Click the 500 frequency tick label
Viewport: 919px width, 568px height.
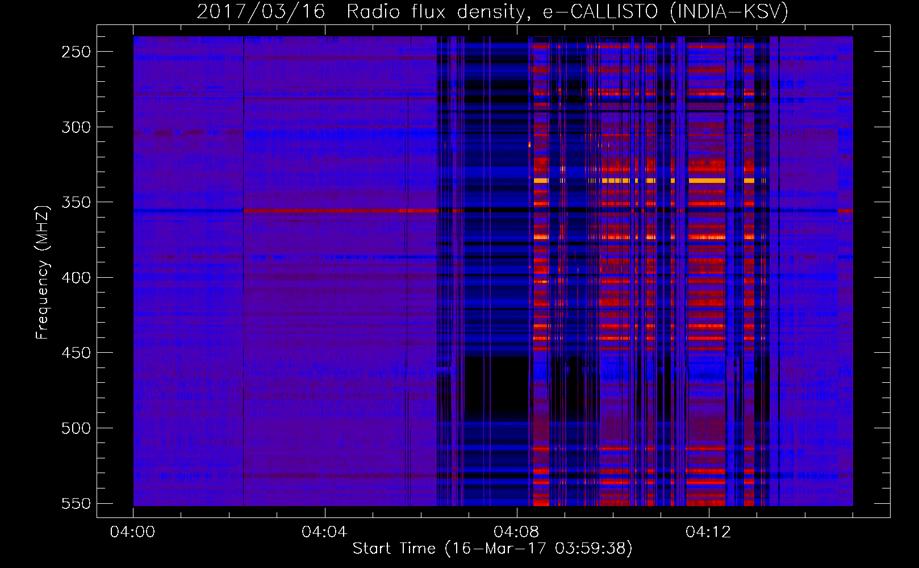coord(76,428)
